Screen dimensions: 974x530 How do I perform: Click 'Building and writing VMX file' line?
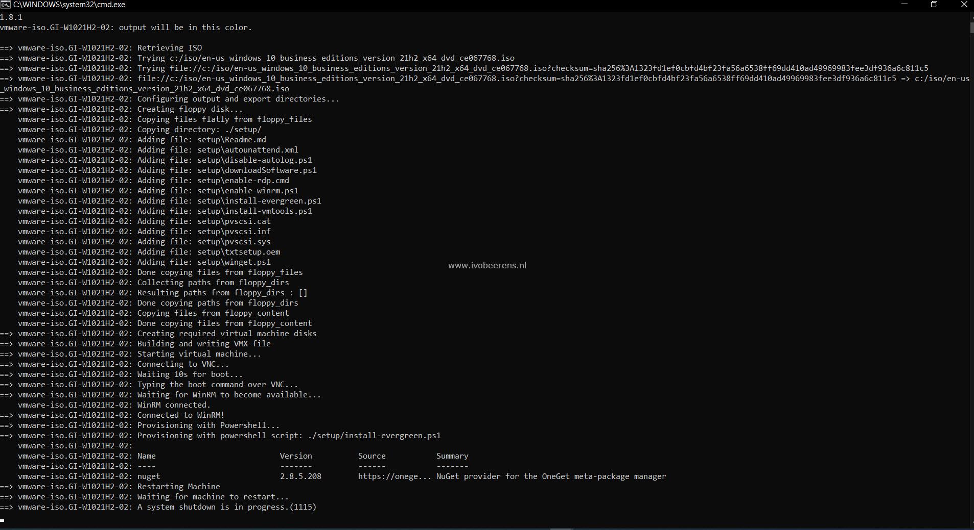click(x=204, y=344)
